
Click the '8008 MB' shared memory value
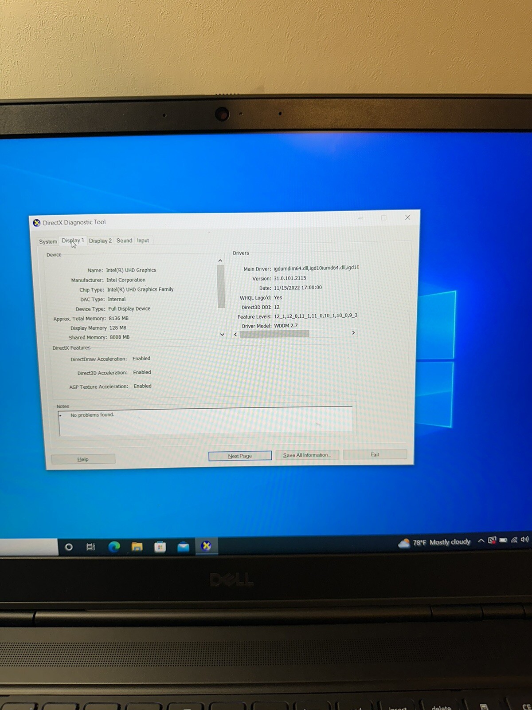[x=120, y=337]
